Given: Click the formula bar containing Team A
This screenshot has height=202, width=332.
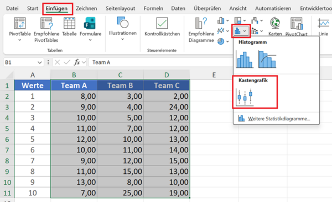Looking at the screenshot, I should pos(160,62).
